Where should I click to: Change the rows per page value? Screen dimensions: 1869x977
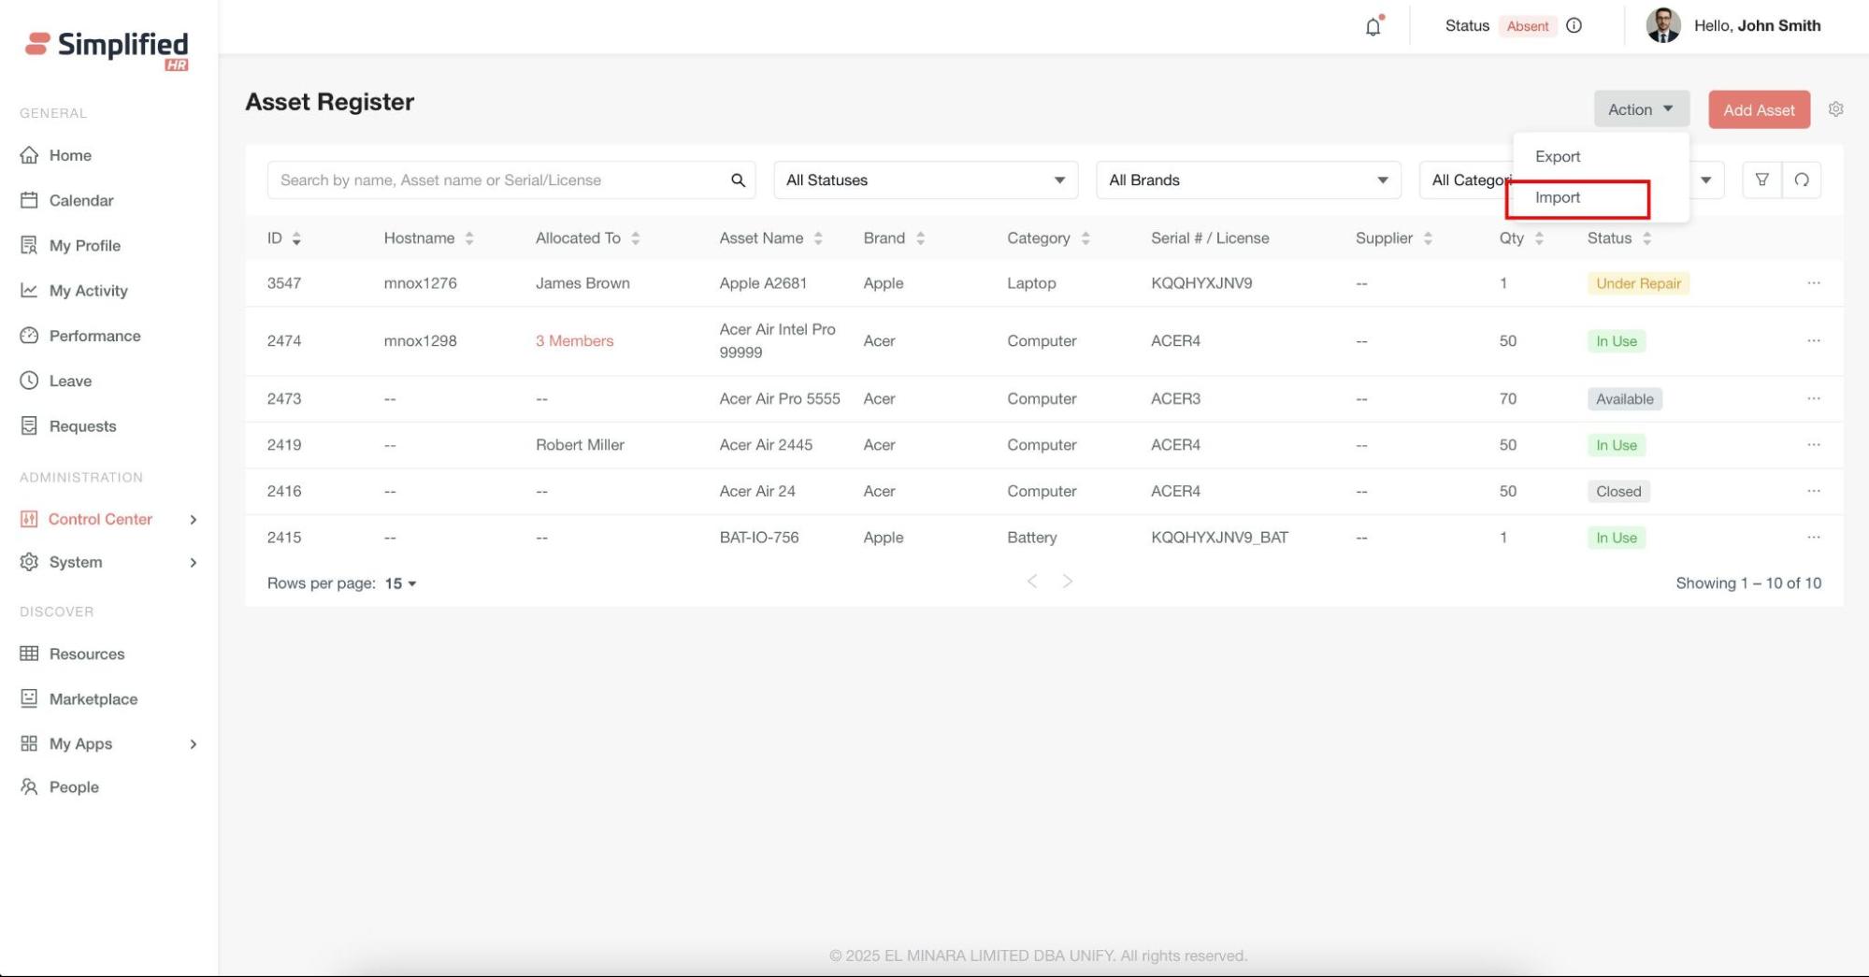pyautogui.click(x=400, y=583)
